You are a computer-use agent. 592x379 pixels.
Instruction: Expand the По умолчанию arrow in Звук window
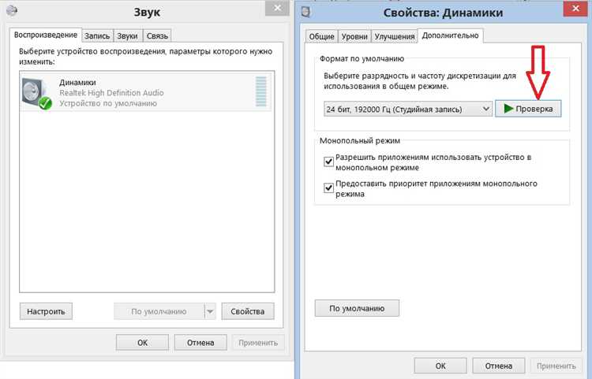tap(210, 311)
